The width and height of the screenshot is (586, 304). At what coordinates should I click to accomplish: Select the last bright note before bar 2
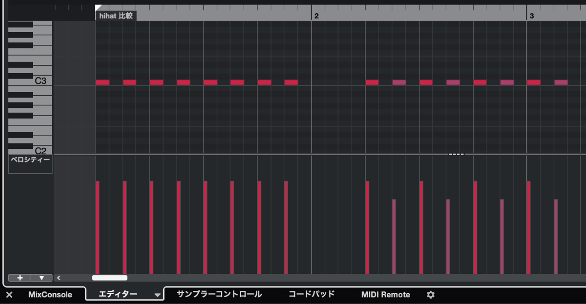[x=291, y=82]
